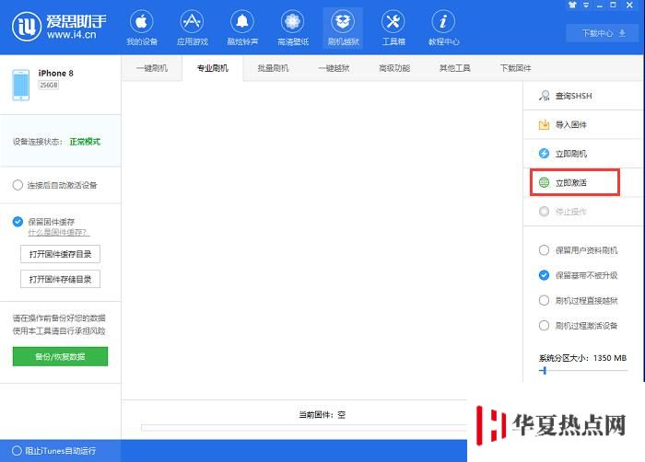Switch to 一键刷机 tab

(x=152, y=68)
